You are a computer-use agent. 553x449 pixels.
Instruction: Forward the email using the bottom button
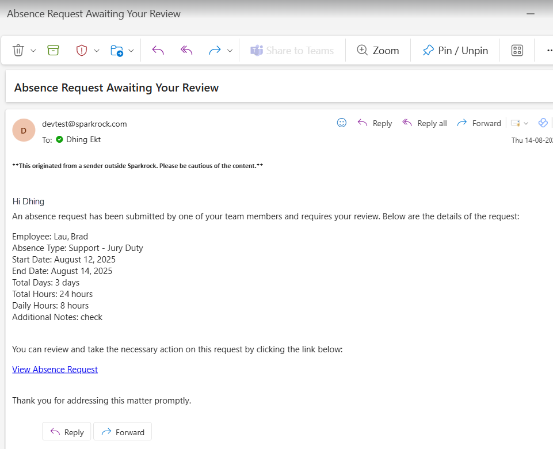(x=122, y=431)
